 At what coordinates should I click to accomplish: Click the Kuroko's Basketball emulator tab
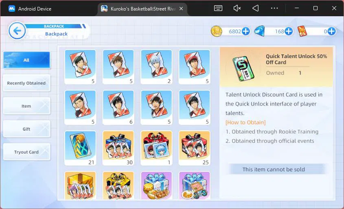[x=142, y=9]
